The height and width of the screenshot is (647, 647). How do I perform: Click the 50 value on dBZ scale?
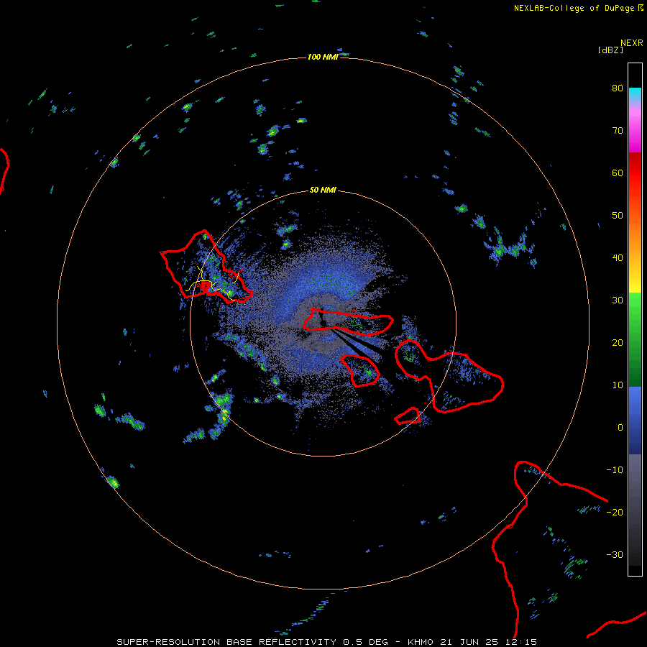tap(618, 216)
